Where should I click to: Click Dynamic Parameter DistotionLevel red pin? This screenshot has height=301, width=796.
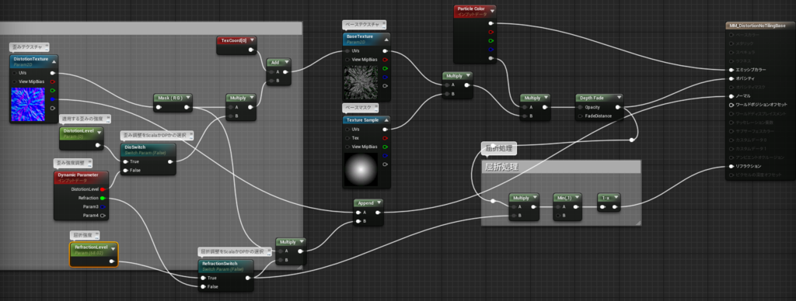pos(103,189)
